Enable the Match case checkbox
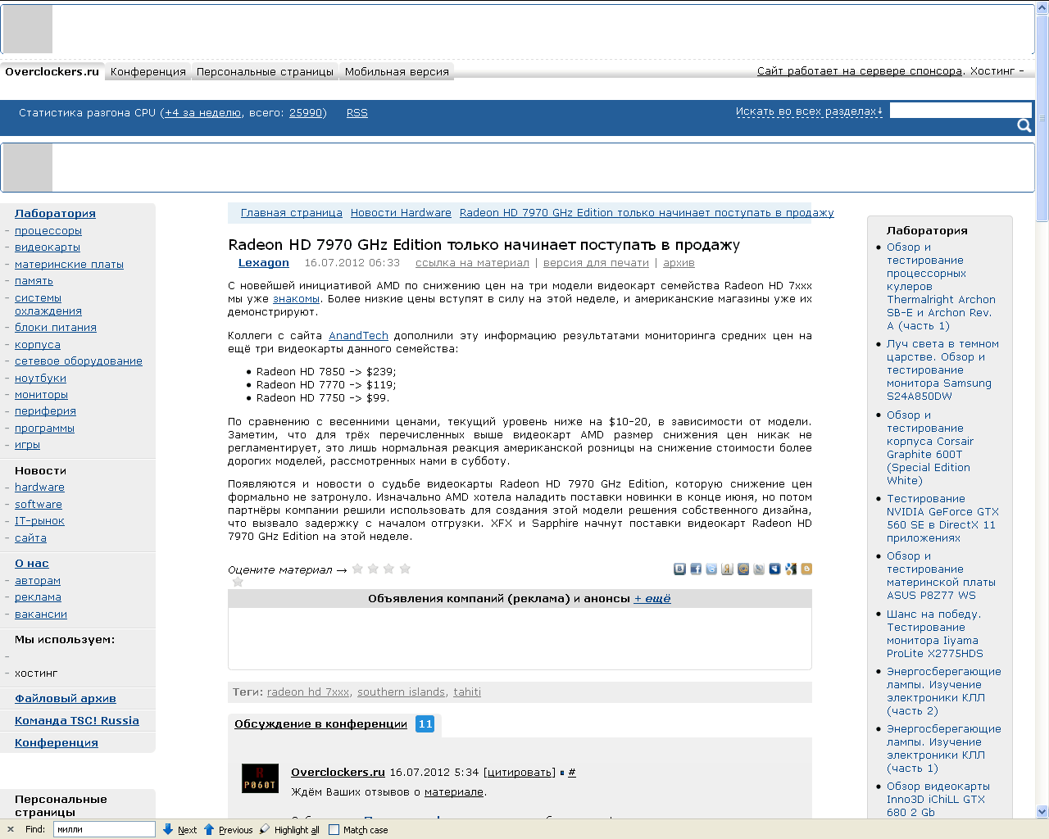This screenshot has height=839, width=1049. (334, 829)
